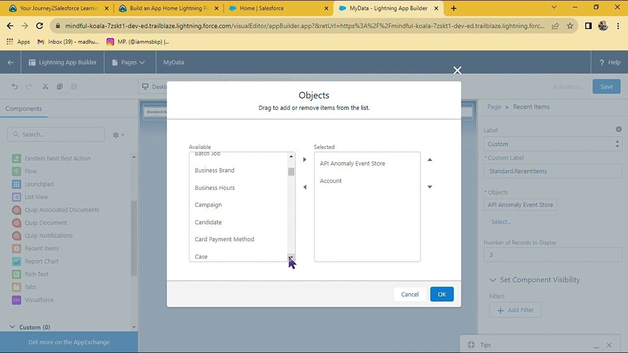Select the Launchpad component

pyautogui.click(x=33, y=184)
